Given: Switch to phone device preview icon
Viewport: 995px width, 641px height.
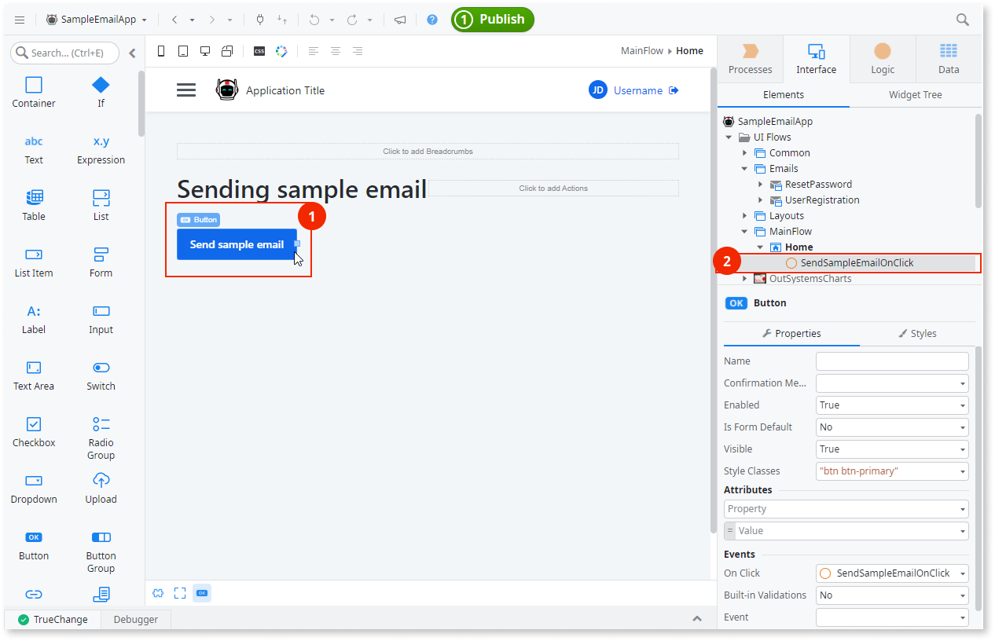Looking at the screenshot, I should click(161, 51).
